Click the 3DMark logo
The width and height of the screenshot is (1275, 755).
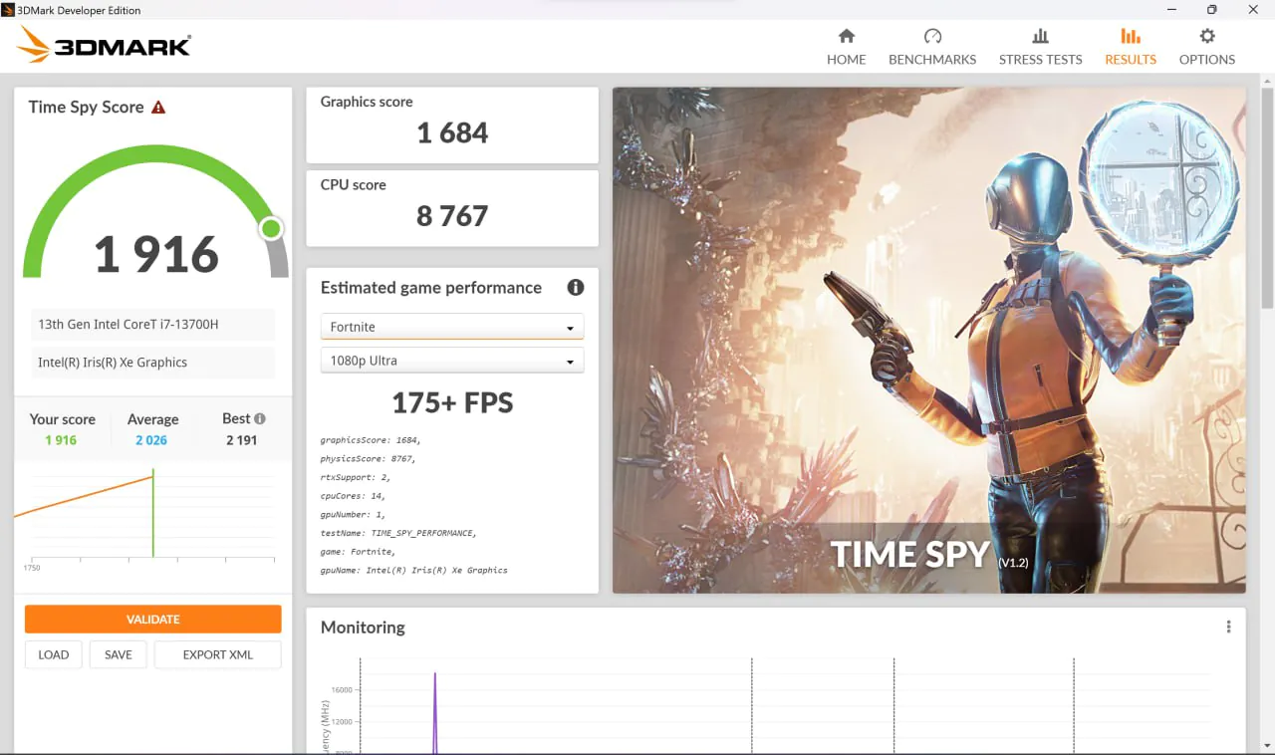click(104, 45)
